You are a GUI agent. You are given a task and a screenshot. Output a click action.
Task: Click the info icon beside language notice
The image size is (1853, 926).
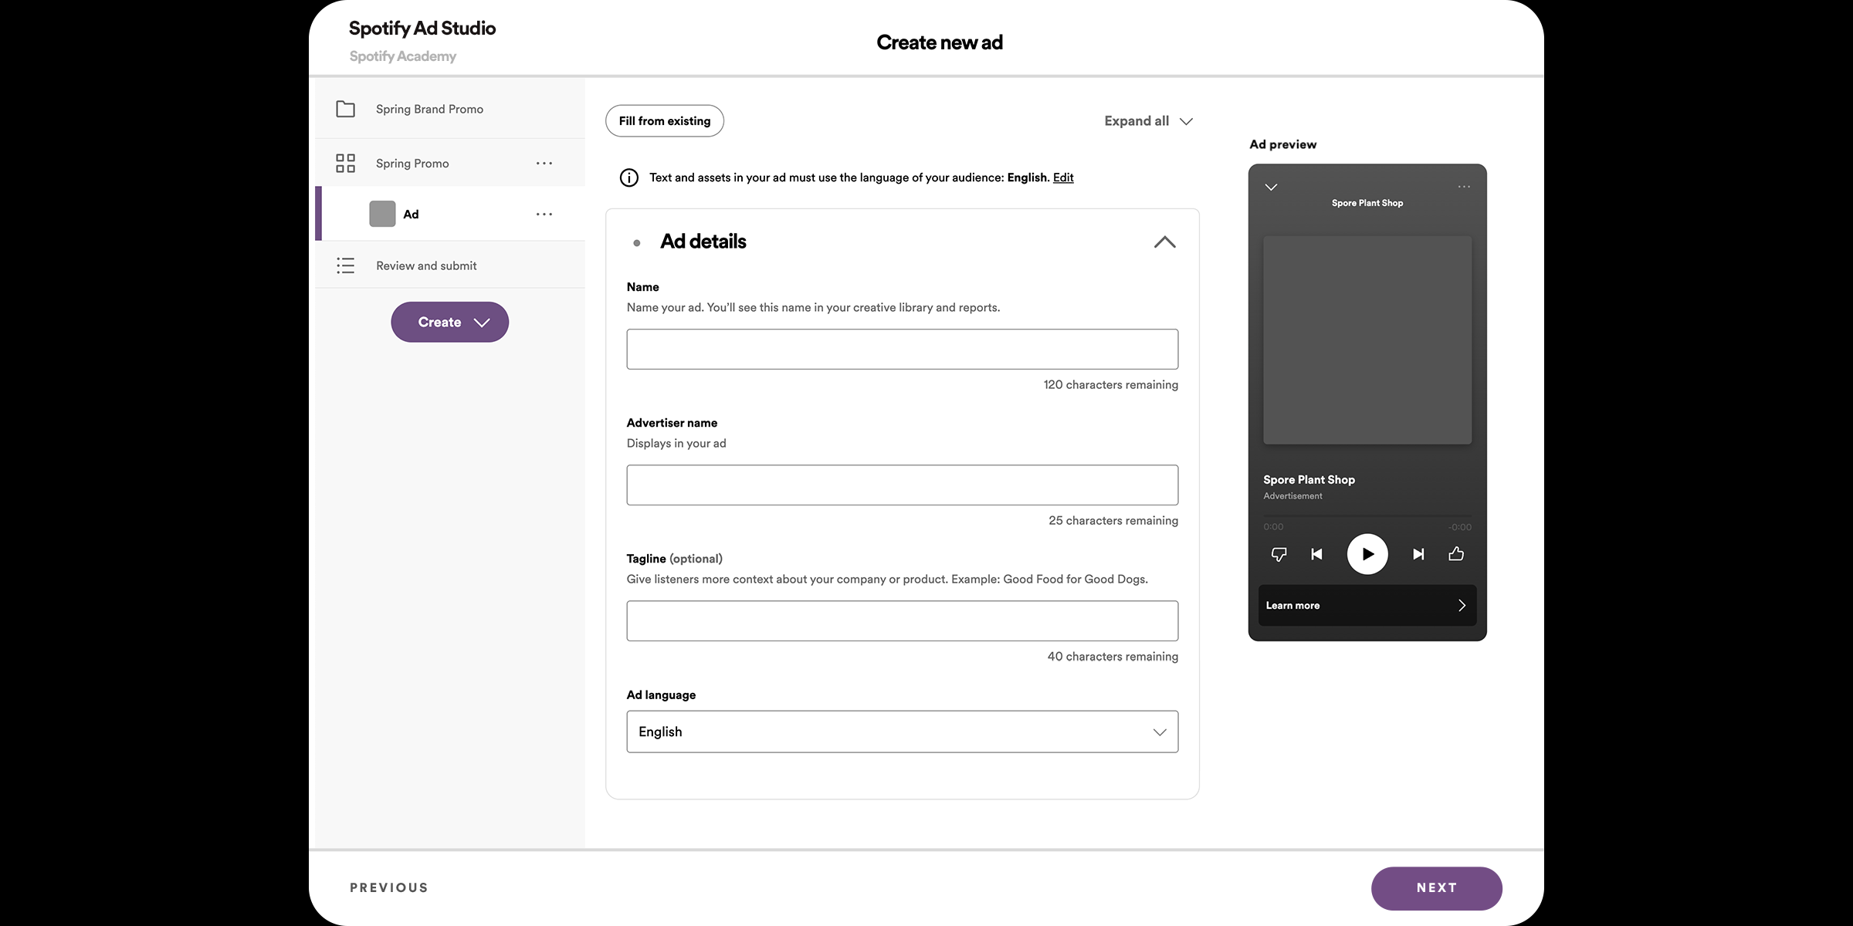point(629,178)
